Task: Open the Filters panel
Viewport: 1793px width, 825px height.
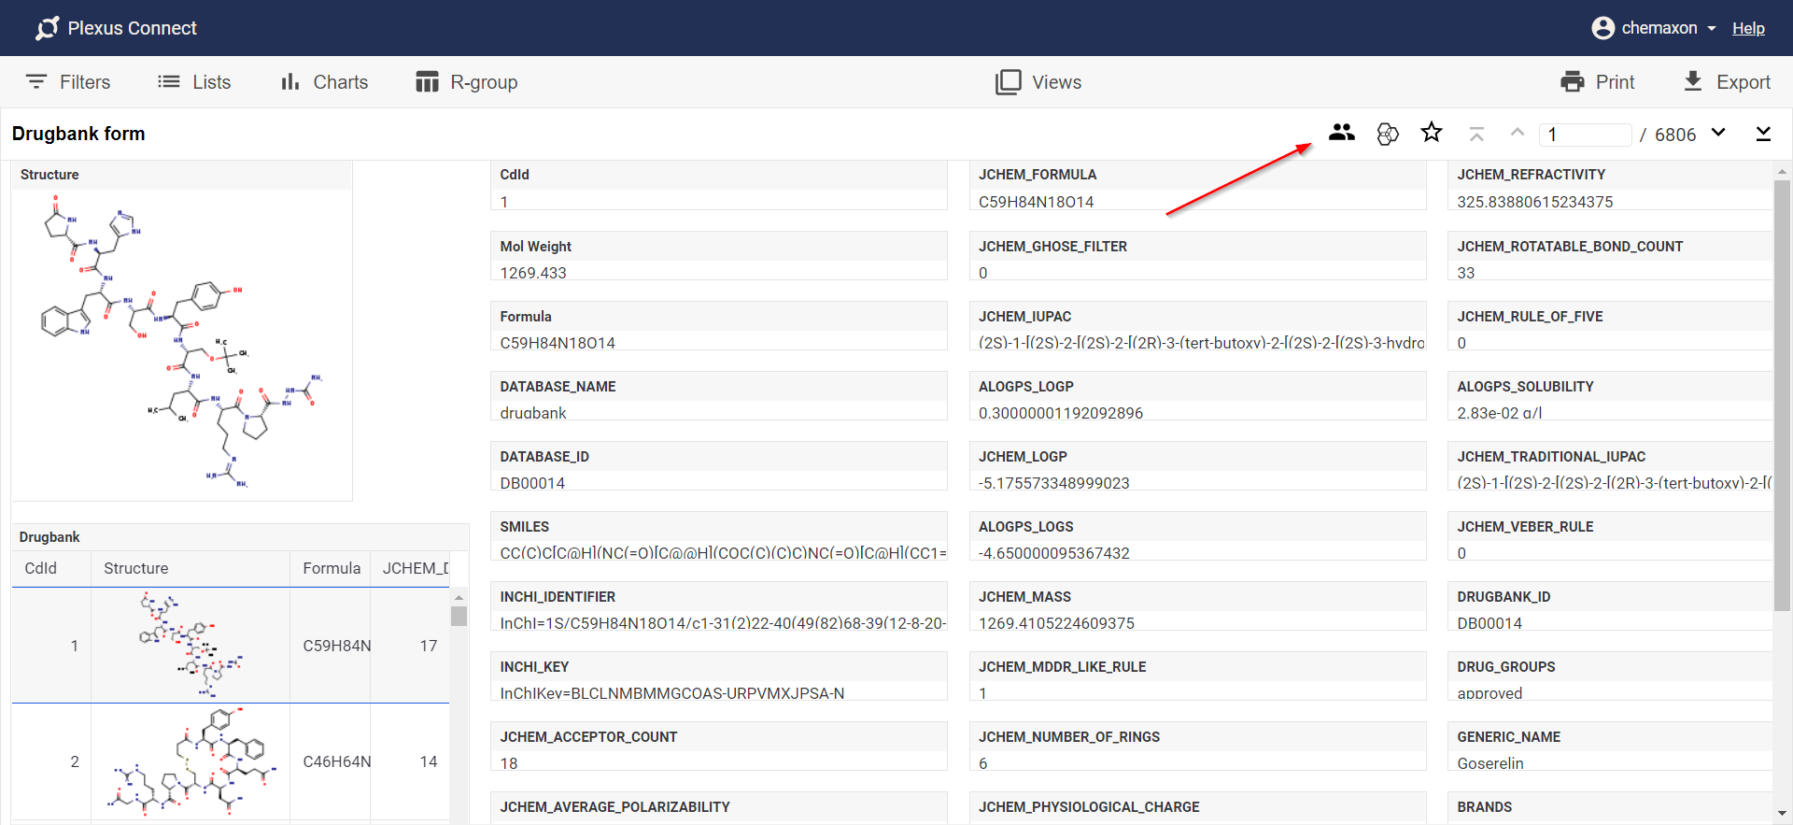Action: [68, 82]
